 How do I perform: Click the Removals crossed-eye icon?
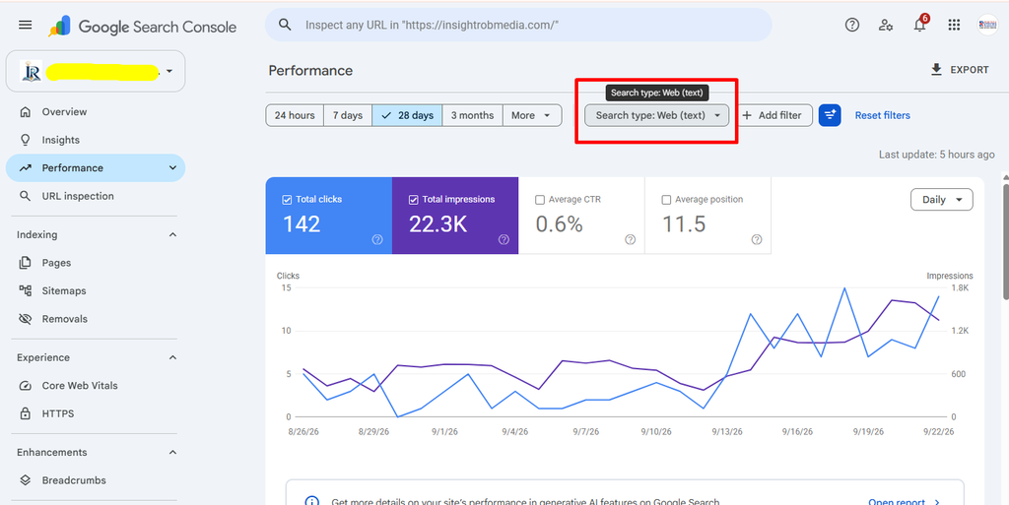(x=25, y=319)
